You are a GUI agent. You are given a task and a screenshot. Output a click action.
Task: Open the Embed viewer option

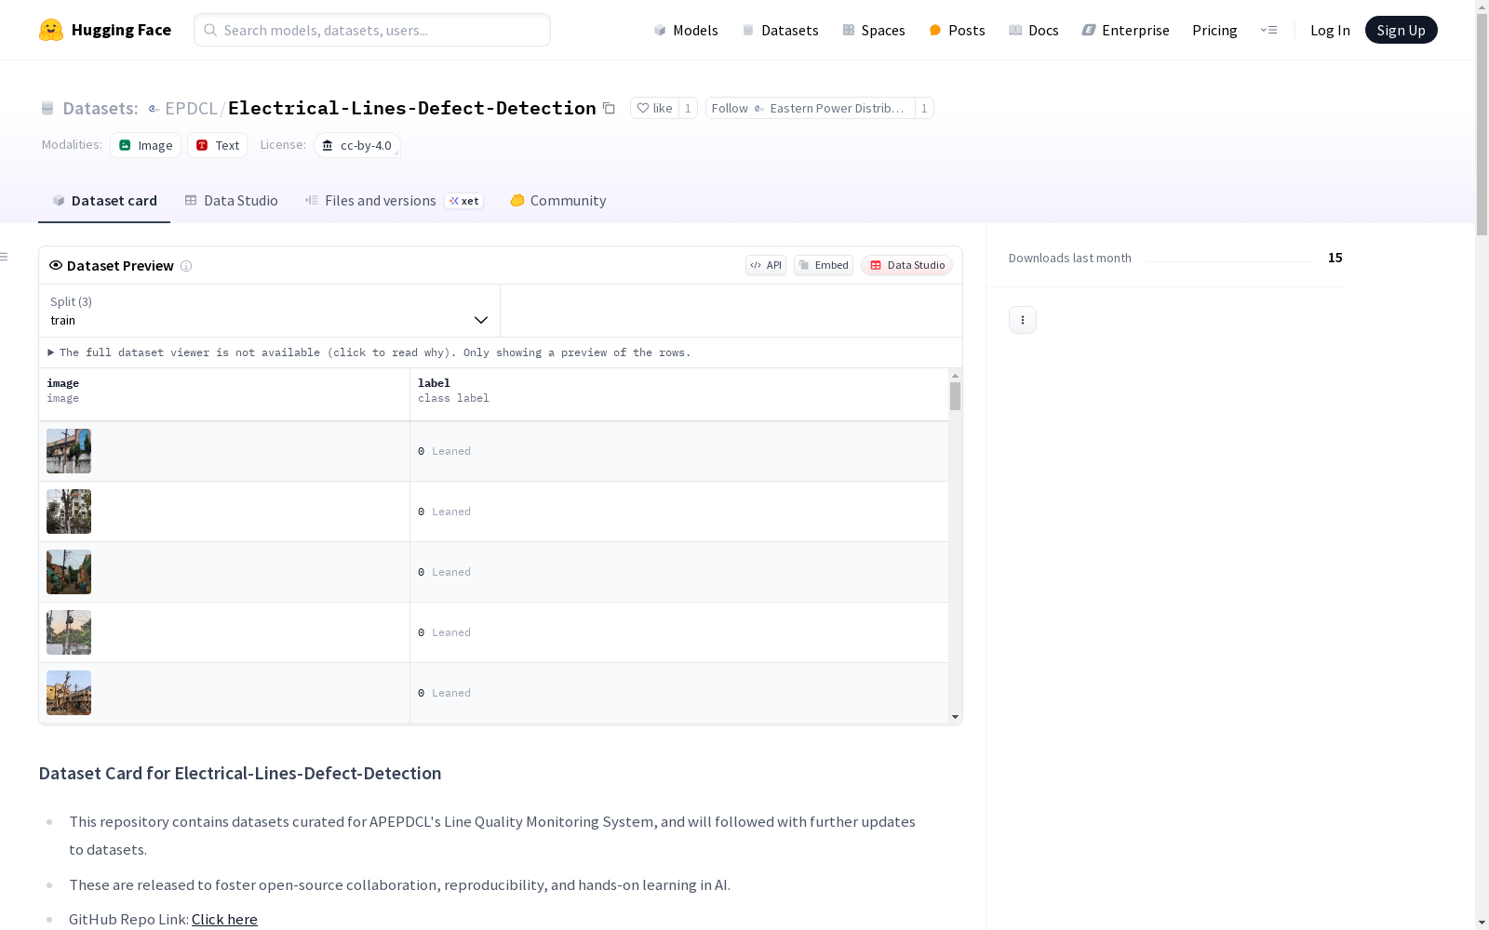point(823,265)
